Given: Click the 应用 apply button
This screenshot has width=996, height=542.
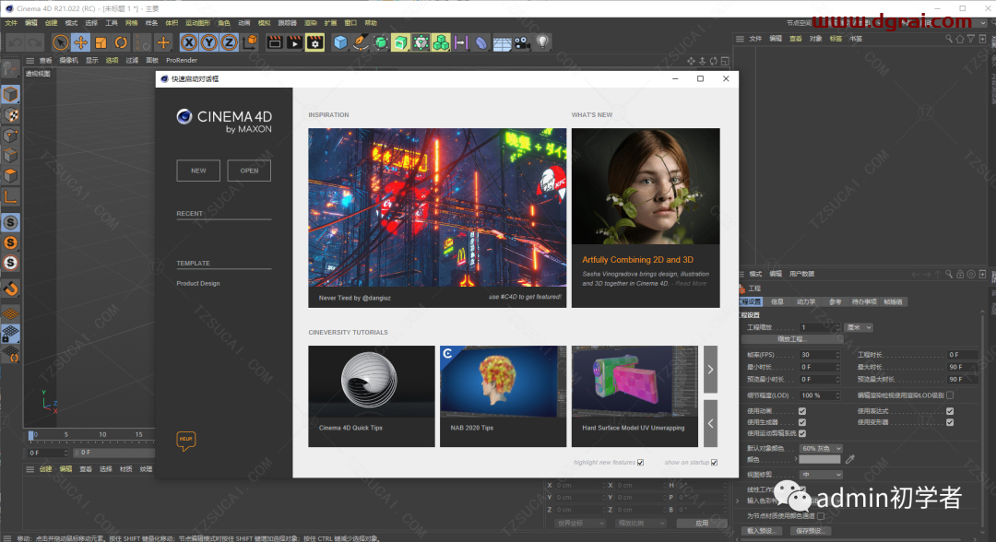Looking at the screenshot, I should click(701, 523).
